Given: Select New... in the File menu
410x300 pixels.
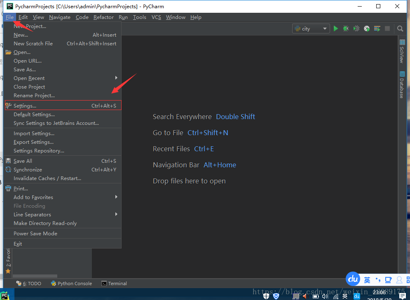Looking at the screenshot, I should [63, 35].
